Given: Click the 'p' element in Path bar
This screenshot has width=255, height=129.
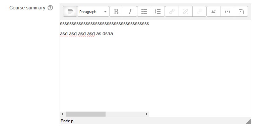Looking at the screenshot, I should [x=72, y=121].
